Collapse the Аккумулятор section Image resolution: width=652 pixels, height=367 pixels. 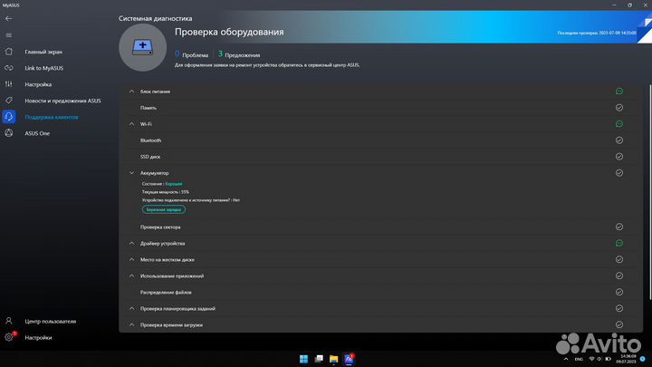click(132, 172)
